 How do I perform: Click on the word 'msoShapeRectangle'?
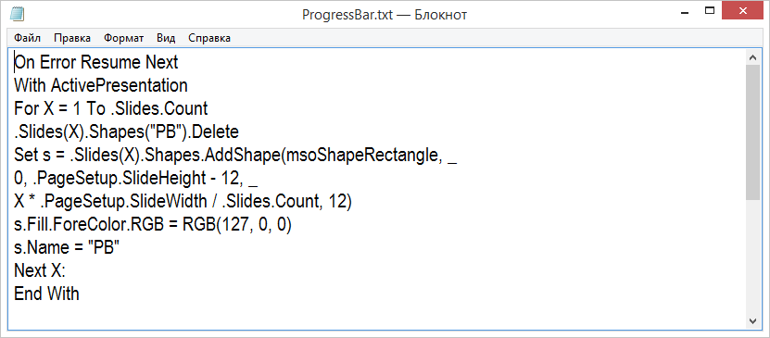[x=360, y=155]
